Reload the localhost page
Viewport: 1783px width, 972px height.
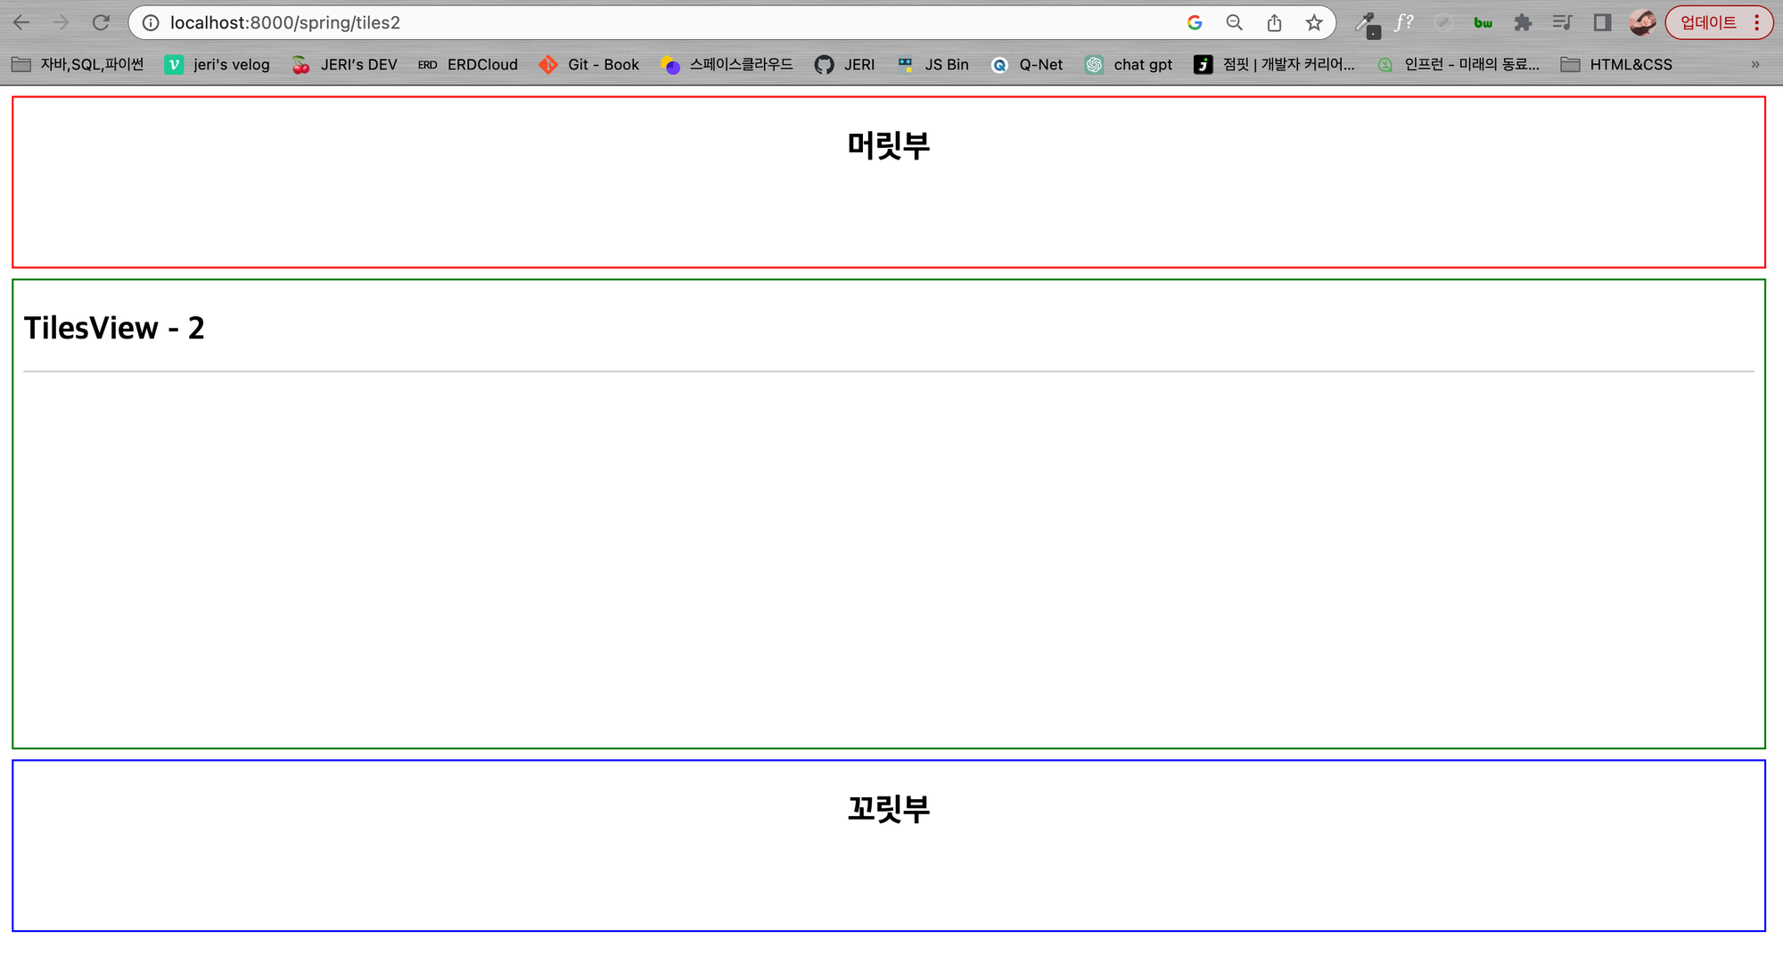coord(101,23)
